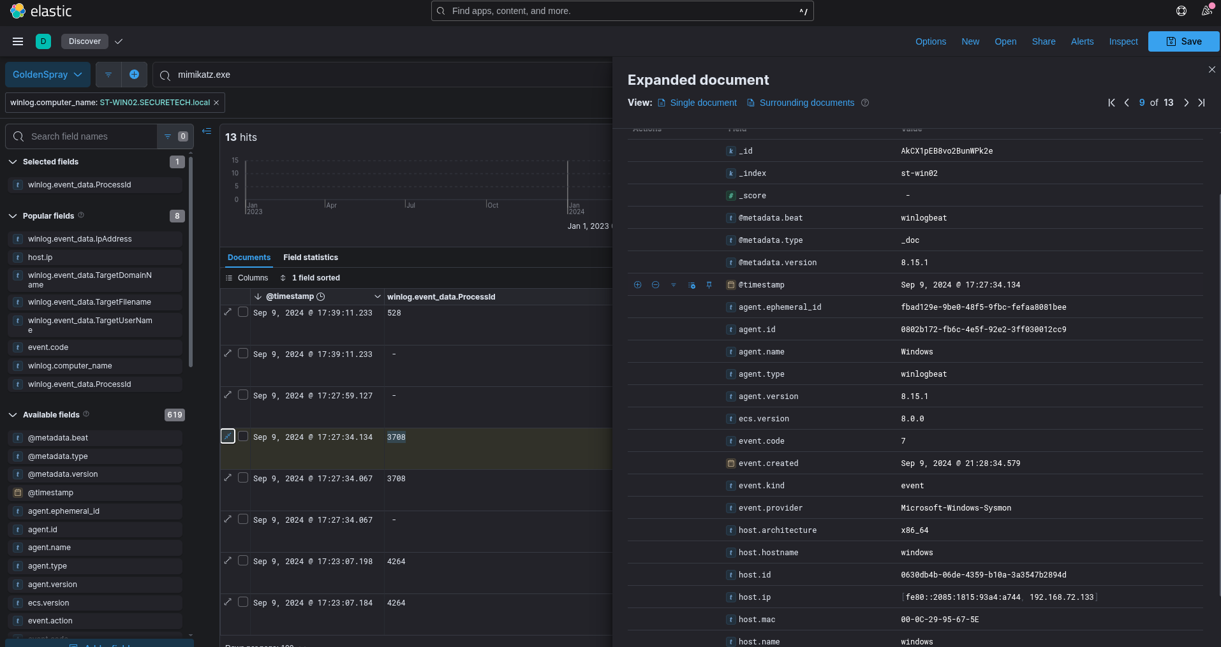Go to next document in flyout
The height and width of the screenshot is (647, 1221).
(x=1187, y=103)
